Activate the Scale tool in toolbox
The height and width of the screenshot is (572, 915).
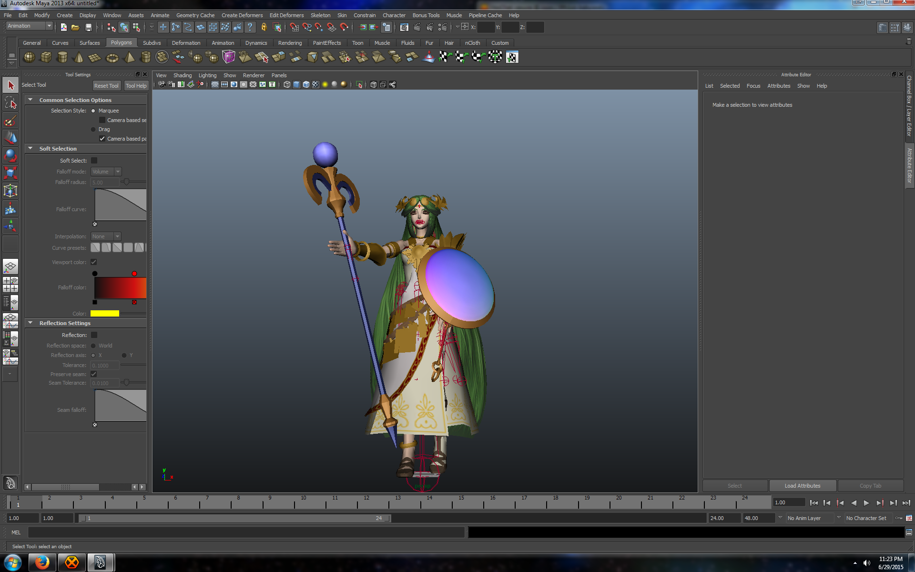(x=10, y=173)
